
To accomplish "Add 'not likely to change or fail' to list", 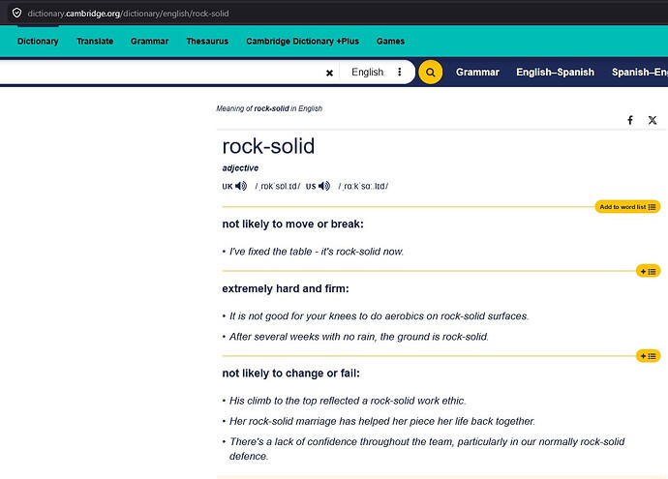I will coord(648,356).
